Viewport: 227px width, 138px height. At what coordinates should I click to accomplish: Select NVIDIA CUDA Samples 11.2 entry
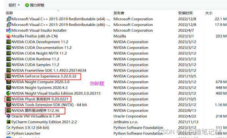pyautogui.click(x=35, y=65)
